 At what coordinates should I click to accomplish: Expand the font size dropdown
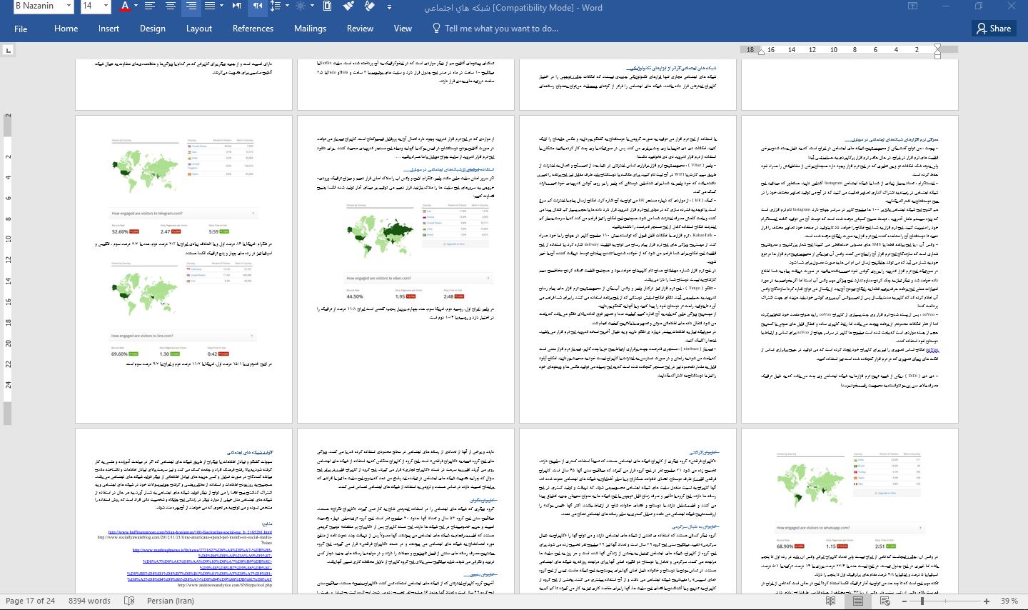point(106,6)
